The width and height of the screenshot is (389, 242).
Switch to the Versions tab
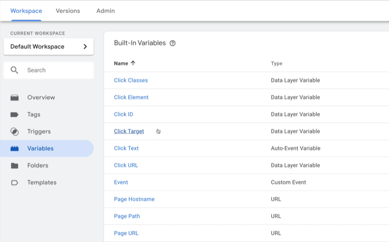[x=68, y=11]
